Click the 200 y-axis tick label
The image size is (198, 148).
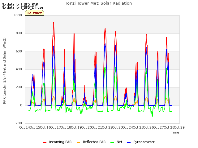pyautogui.click(x=19, y=87)
